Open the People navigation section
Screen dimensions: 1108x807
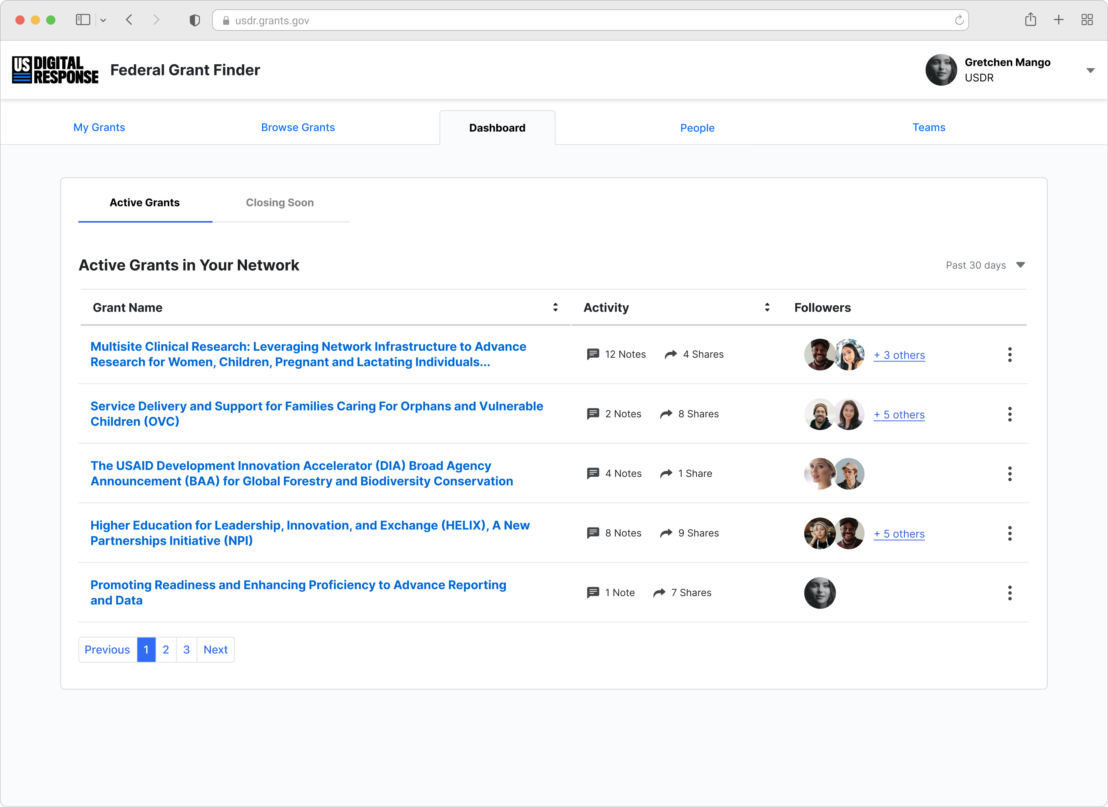698,127
